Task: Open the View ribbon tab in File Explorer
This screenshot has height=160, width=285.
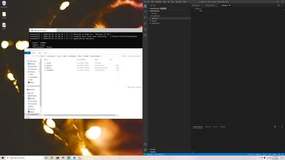Action: (x=45, y=53)
